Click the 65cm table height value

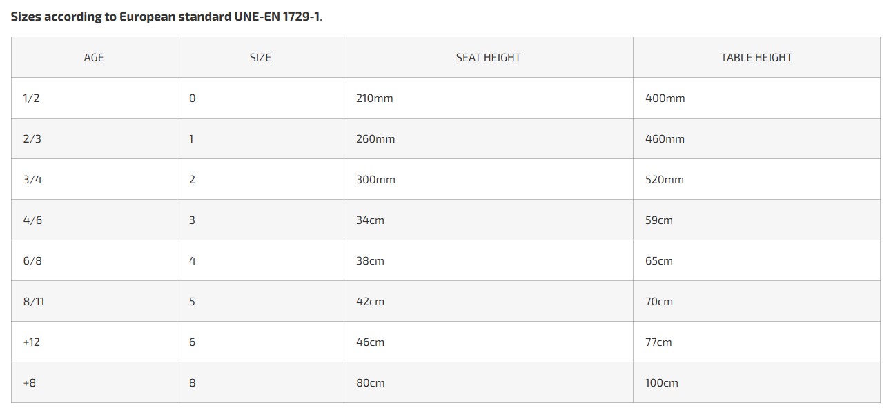pyautogui.click(x=658, y=261)
